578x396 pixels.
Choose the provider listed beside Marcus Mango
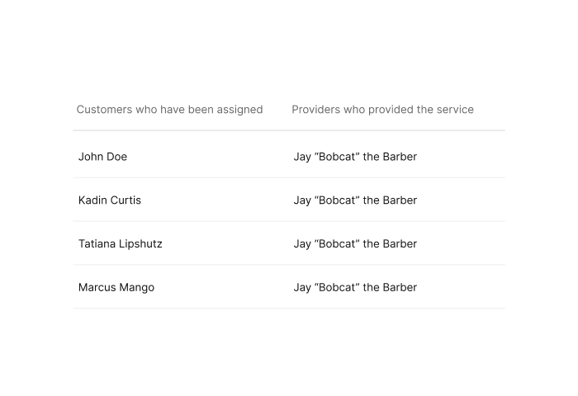[355, 287]
